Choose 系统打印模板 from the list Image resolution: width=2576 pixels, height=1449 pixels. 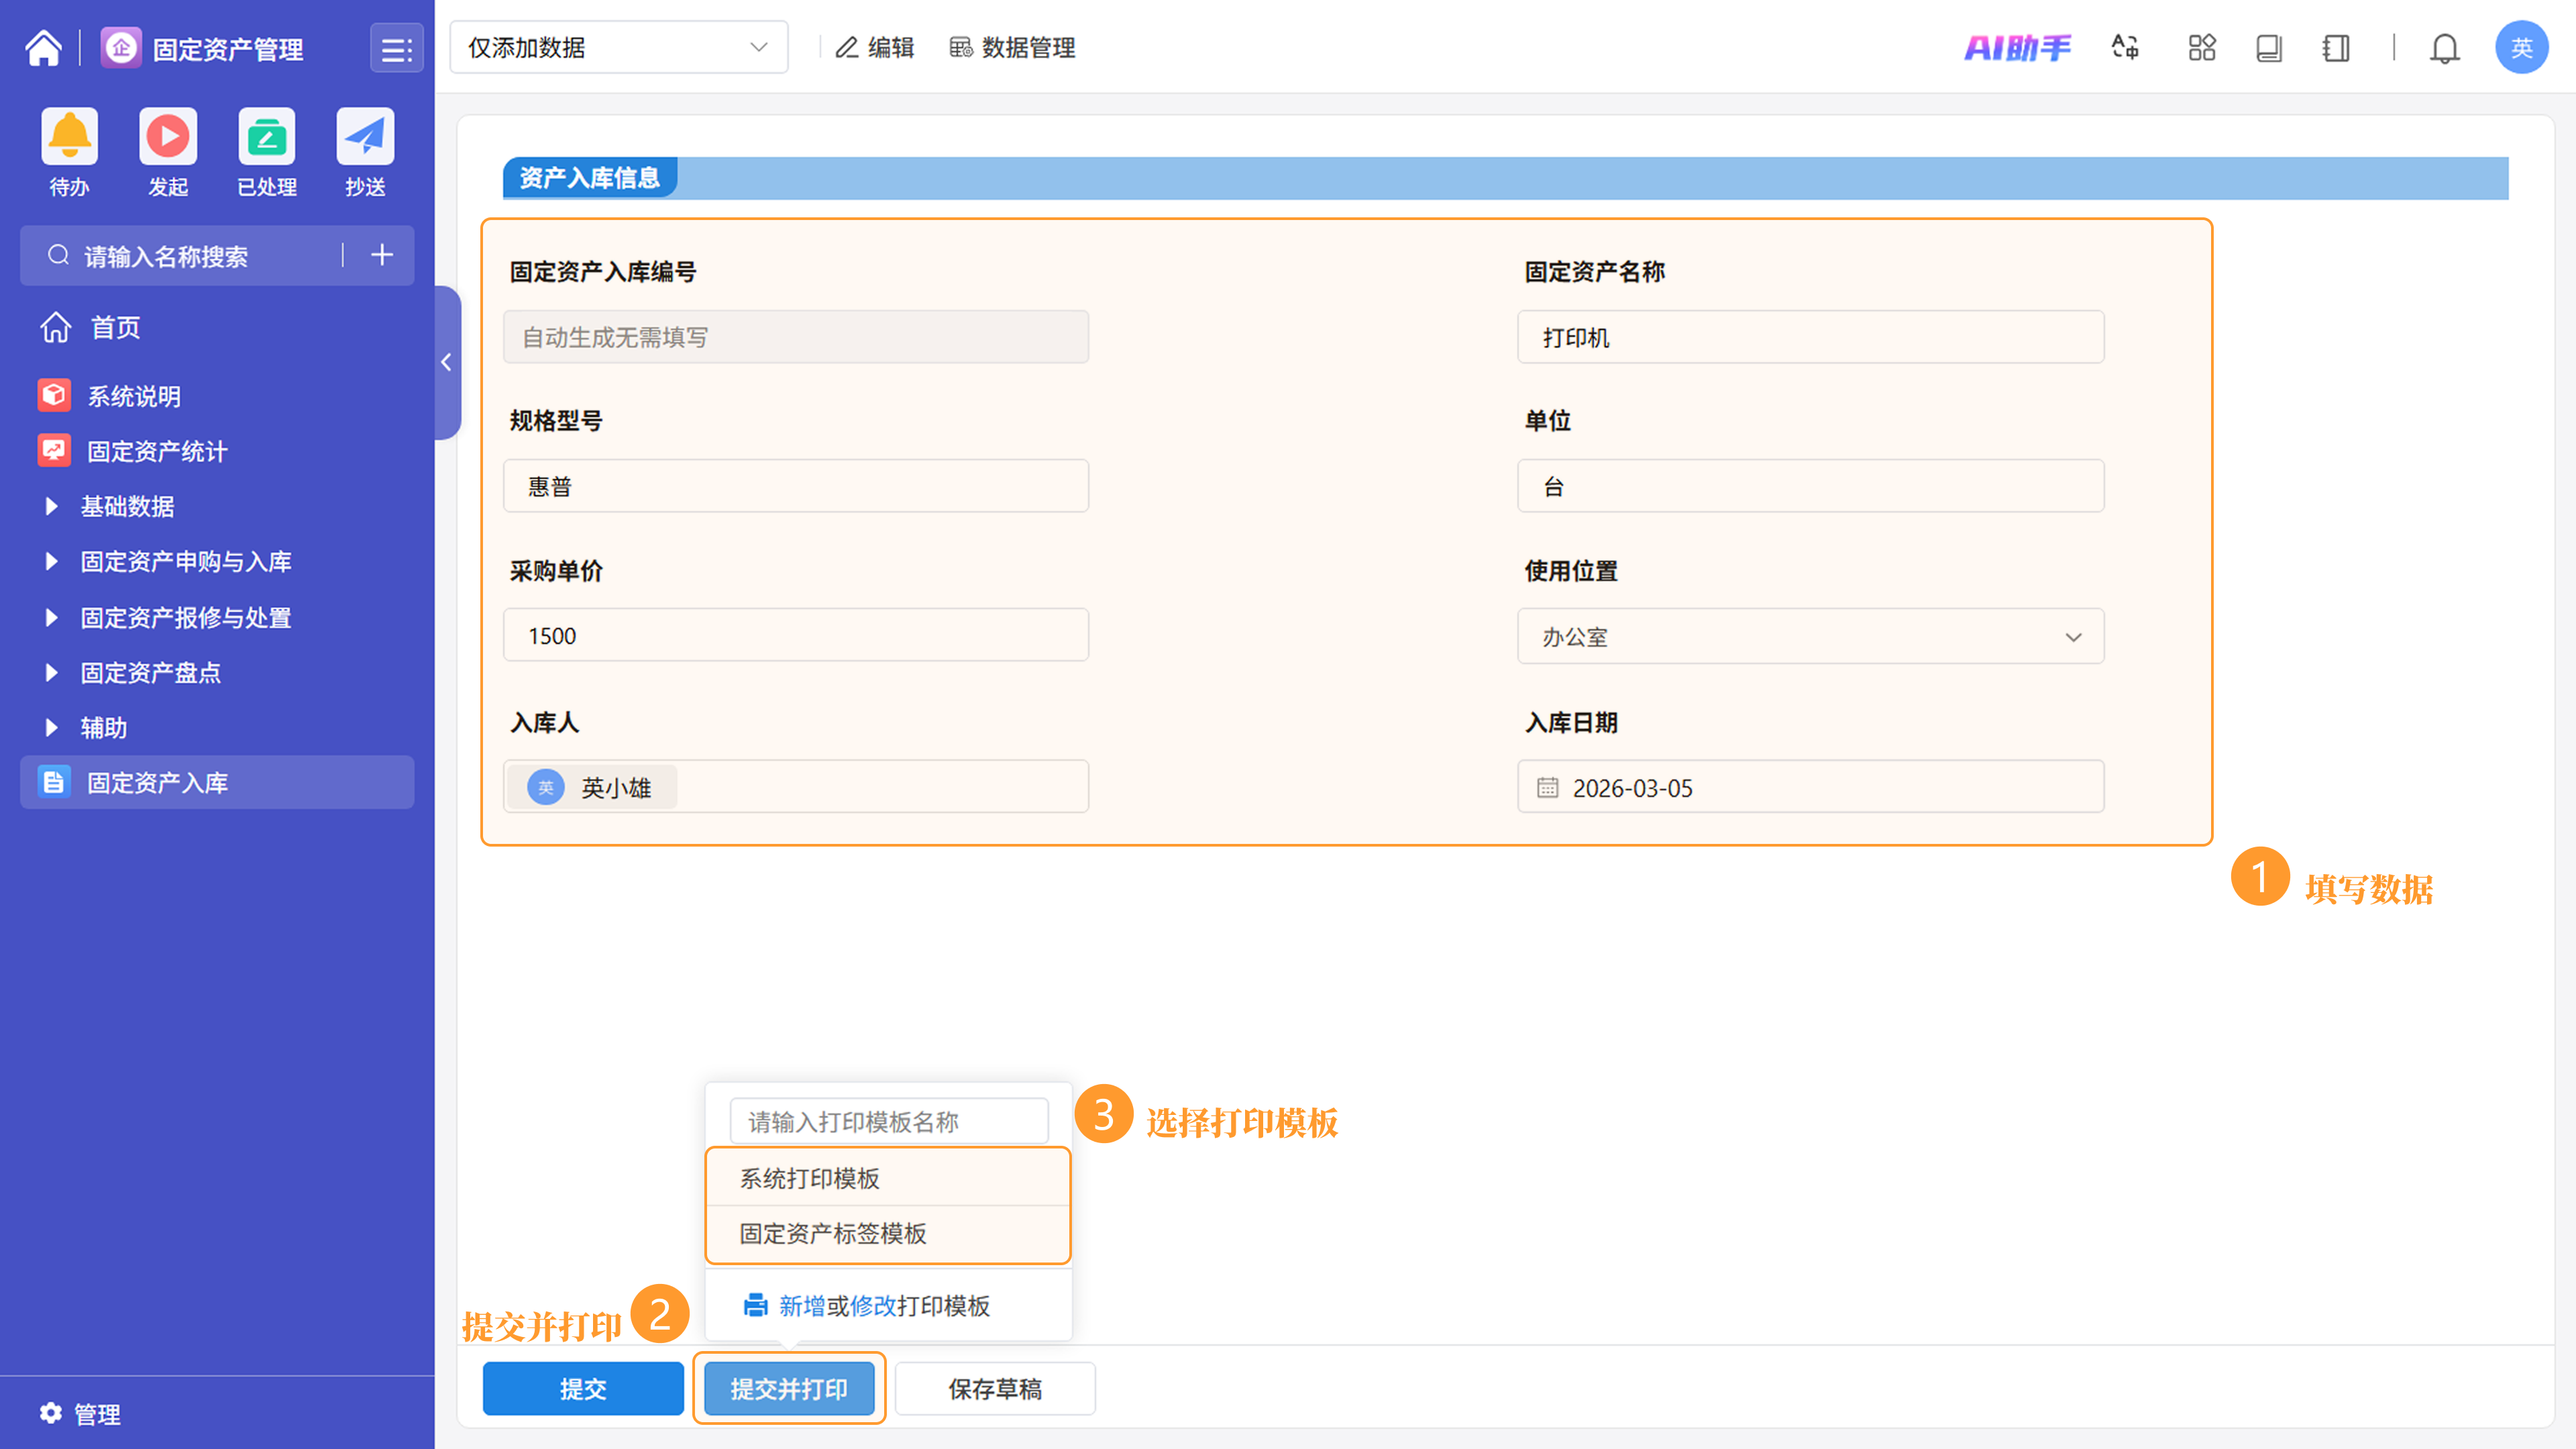pos(810,1179)
